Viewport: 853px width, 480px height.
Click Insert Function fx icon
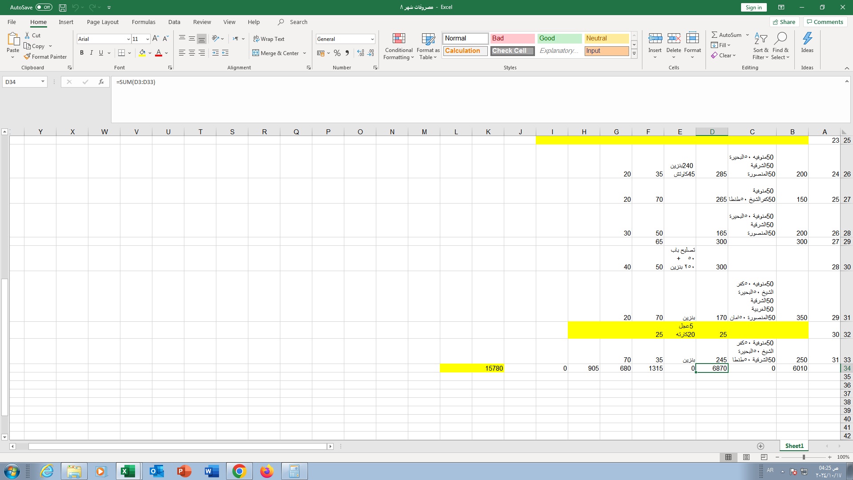pyautogui.click(x=101, y=82)
